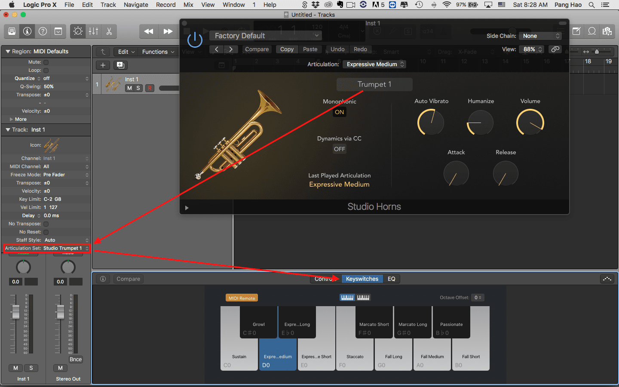This screenshot has height=387, width=619.
Task: Adjust the Auto Vibrato knob
Action: pos(431,122)
